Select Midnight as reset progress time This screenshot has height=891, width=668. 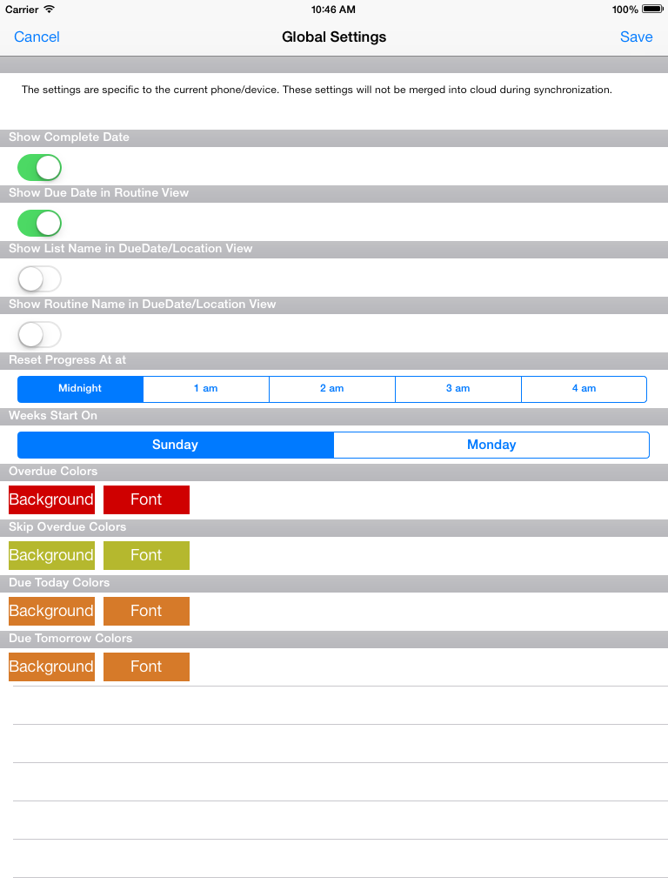tap(80, 389)
